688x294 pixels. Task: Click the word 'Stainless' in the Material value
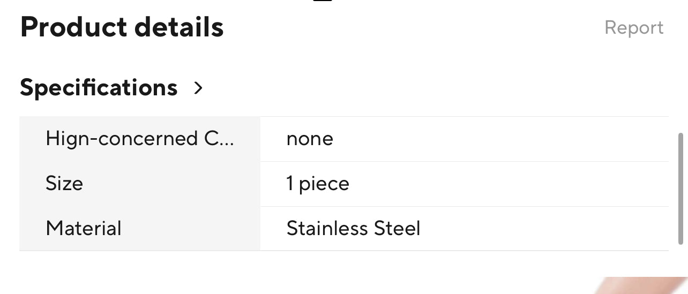tap(327, 229)
